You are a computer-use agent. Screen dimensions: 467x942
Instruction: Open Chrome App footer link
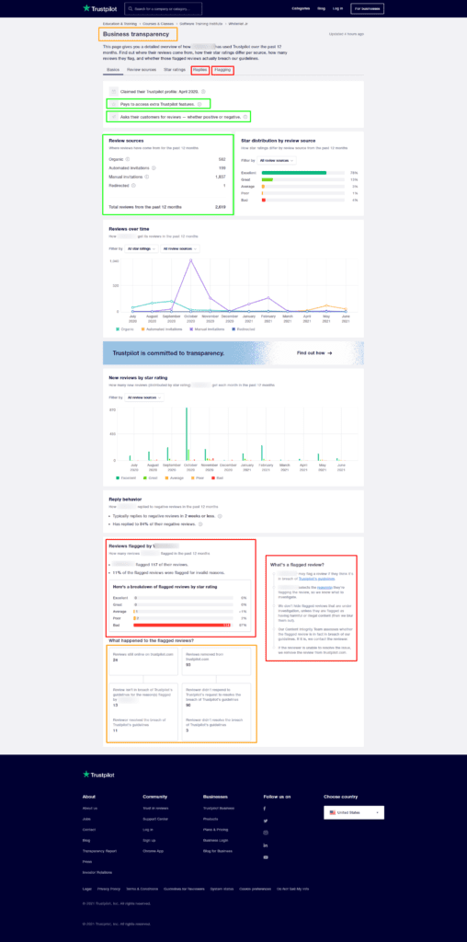coord(152,851)
